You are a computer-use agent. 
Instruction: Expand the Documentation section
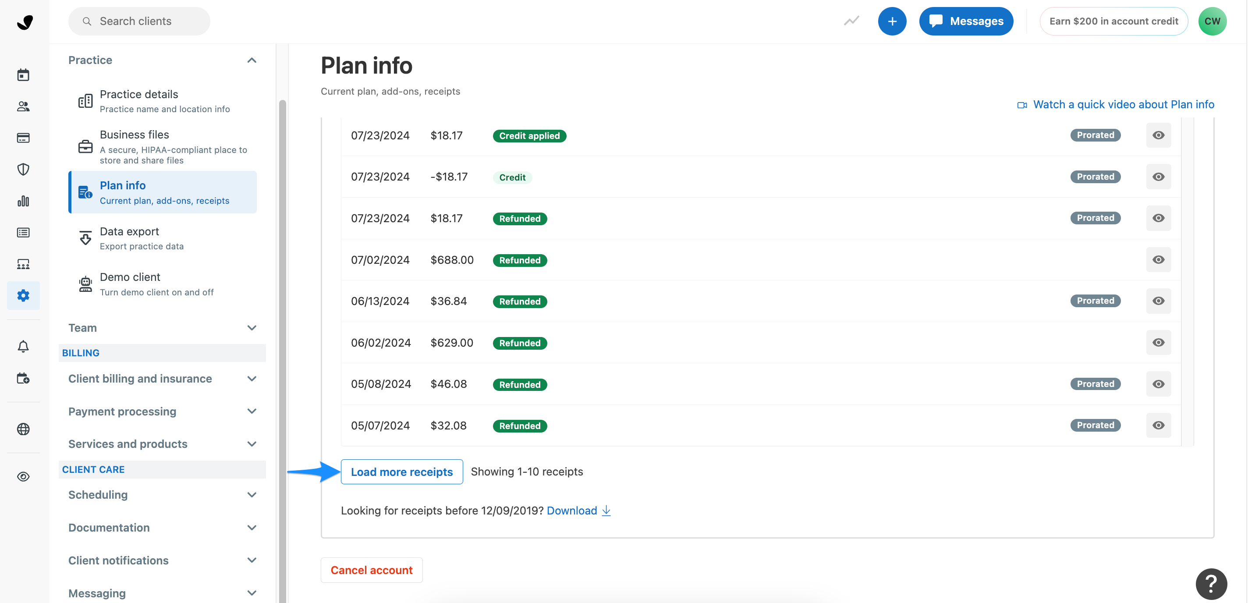(x=252, y=528)
